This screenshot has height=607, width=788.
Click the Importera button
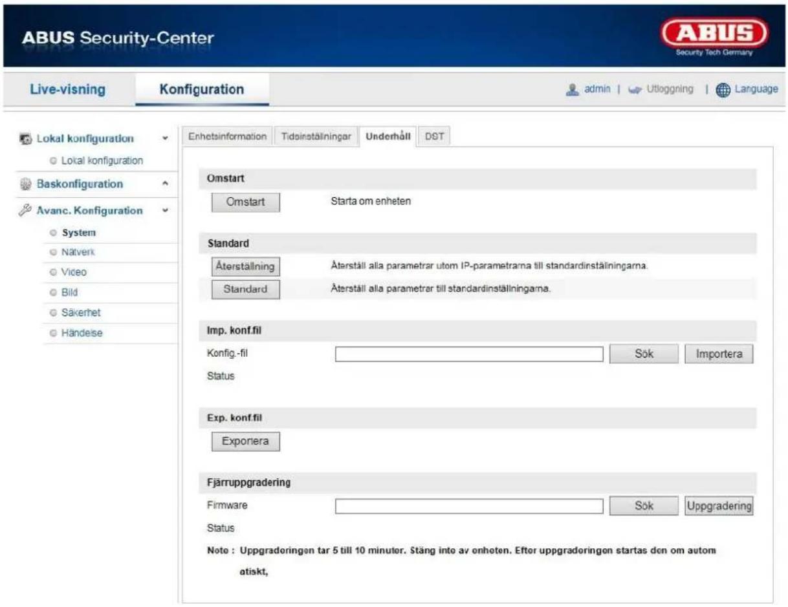click(x=718, y=354)
